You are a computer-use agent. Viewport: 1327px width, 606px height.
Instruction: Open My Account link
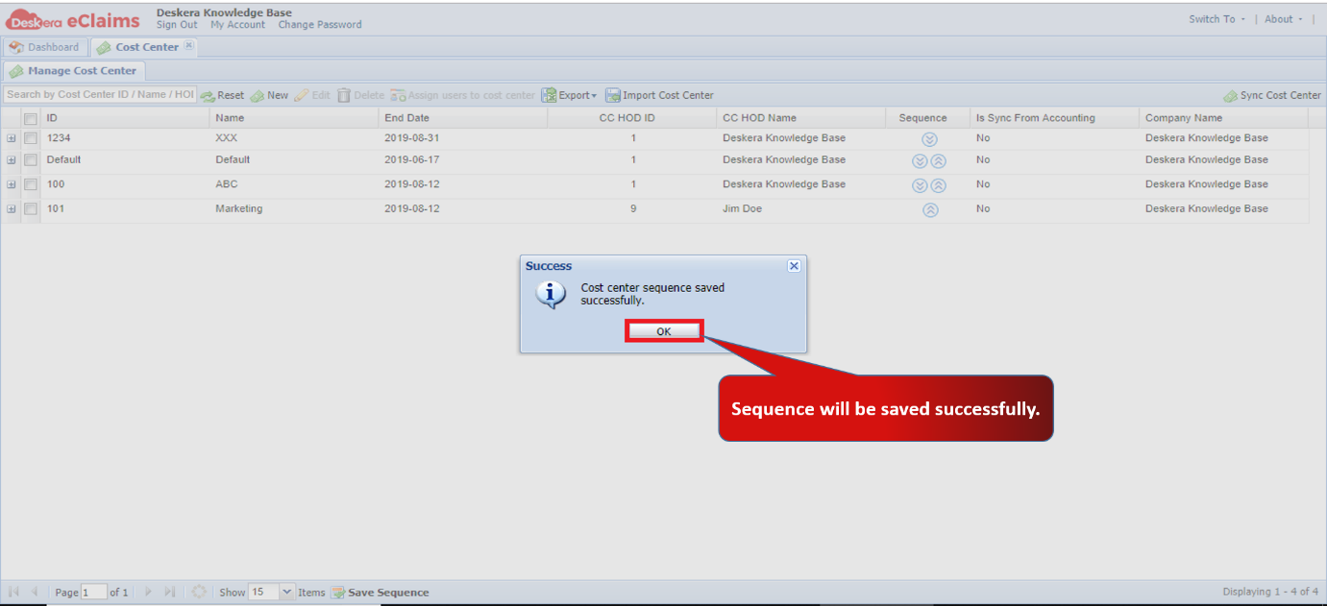(x=237, y=25)
